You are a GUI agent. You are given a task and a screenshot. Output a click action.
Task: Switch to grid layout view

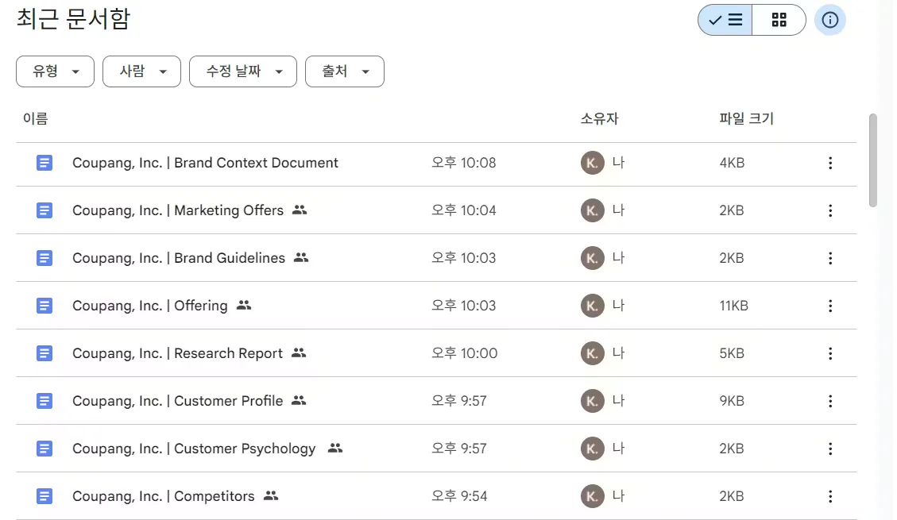pos(779,20)
